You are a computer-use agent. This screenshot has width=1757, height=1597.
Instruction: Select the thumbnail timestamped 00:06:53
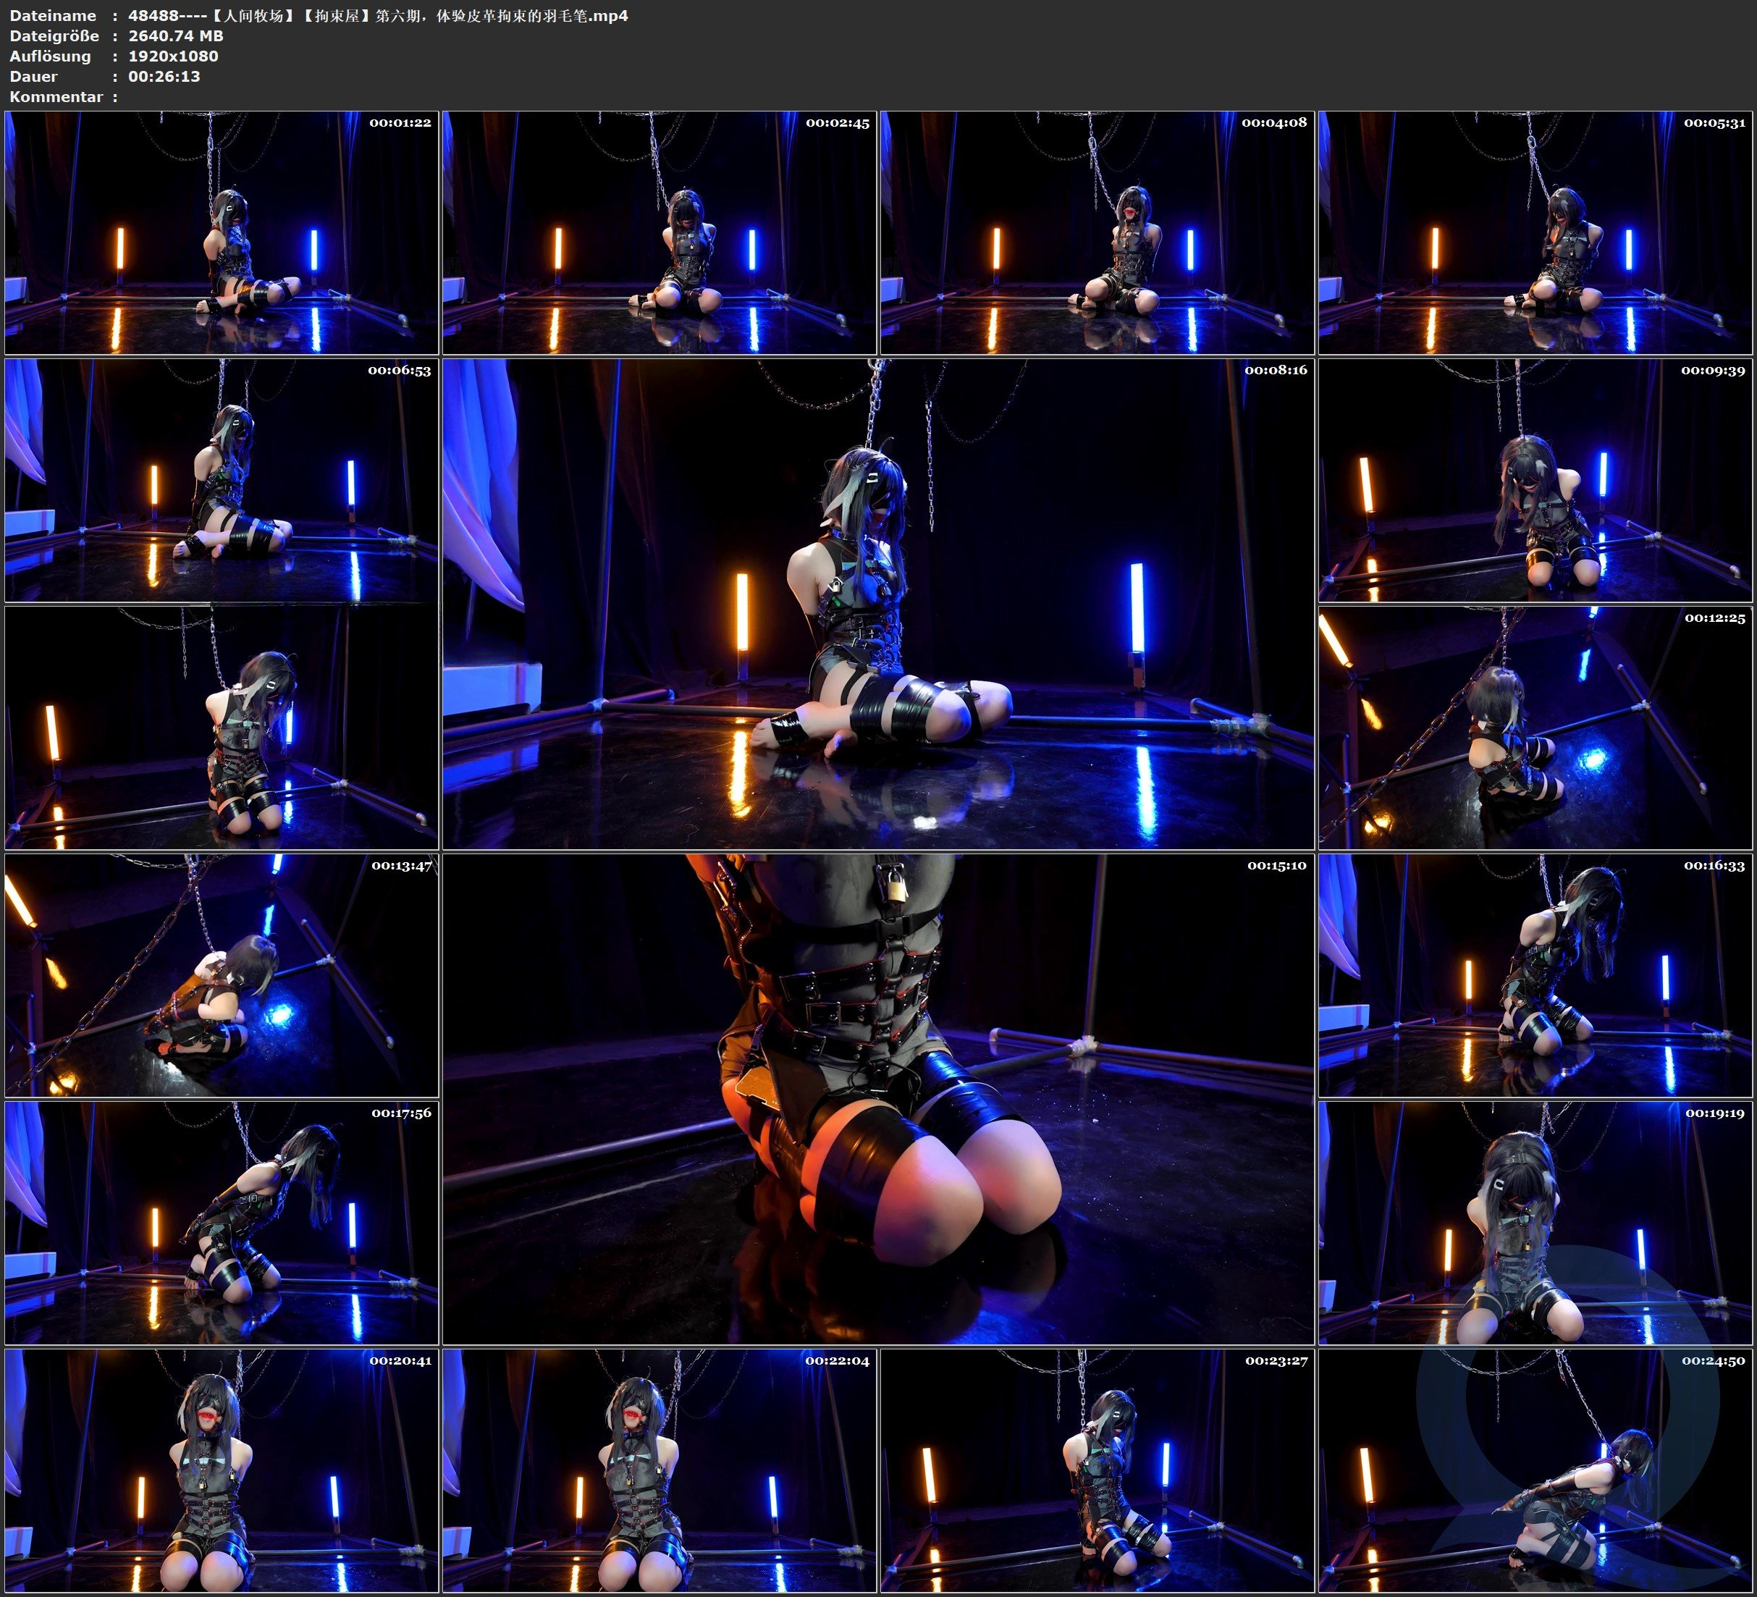point(222,479)
